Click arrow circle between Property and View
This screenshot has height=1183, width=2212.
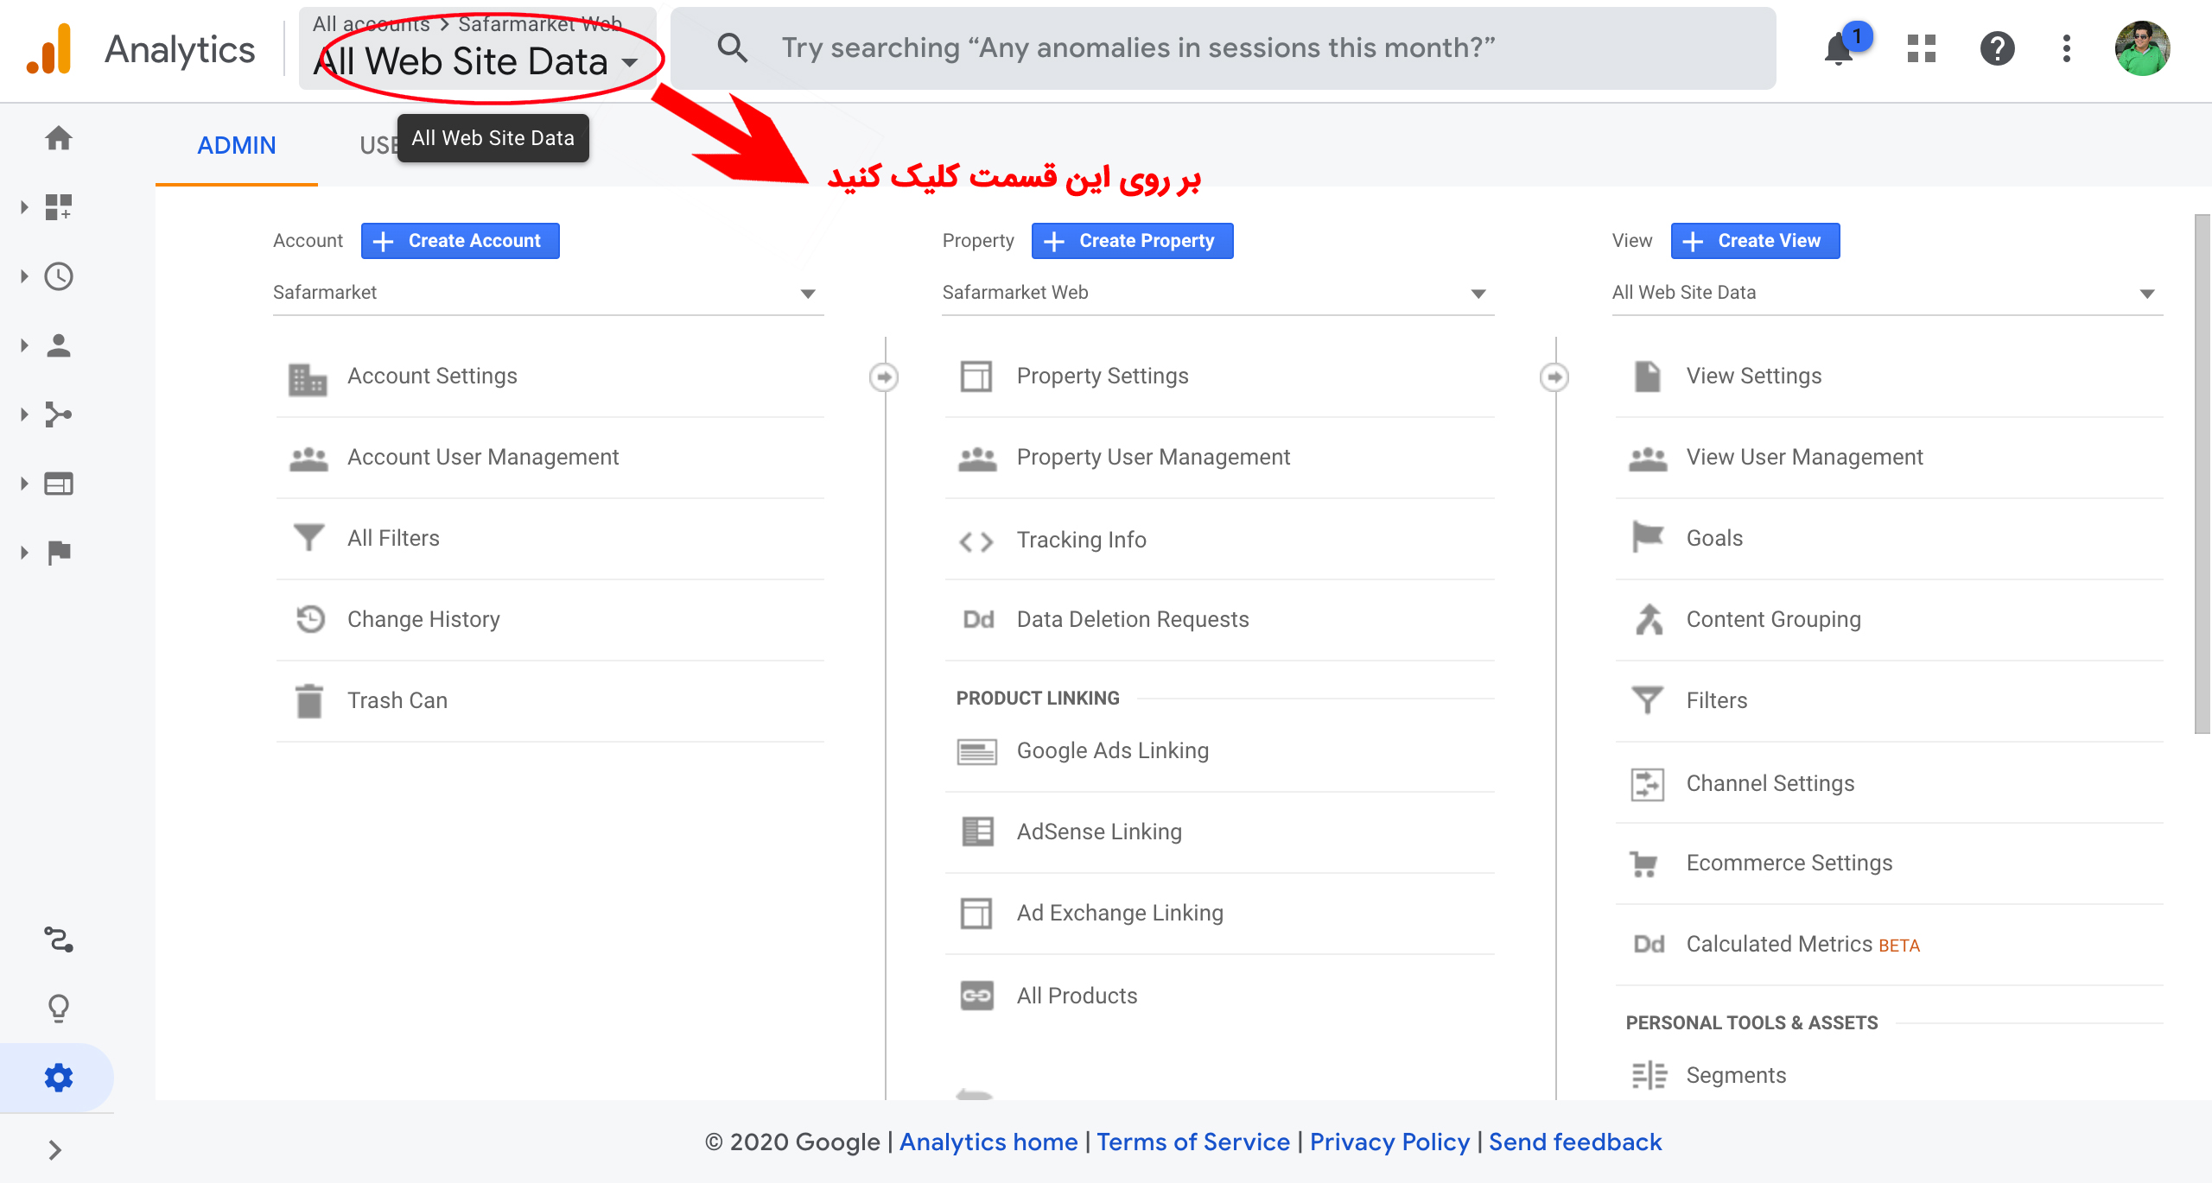(x=1554, y=376)
